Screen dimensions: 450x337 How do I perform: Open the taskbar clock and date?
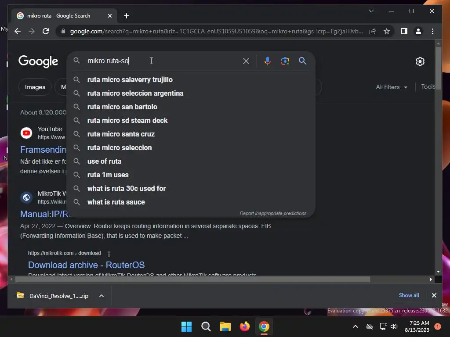417,326
